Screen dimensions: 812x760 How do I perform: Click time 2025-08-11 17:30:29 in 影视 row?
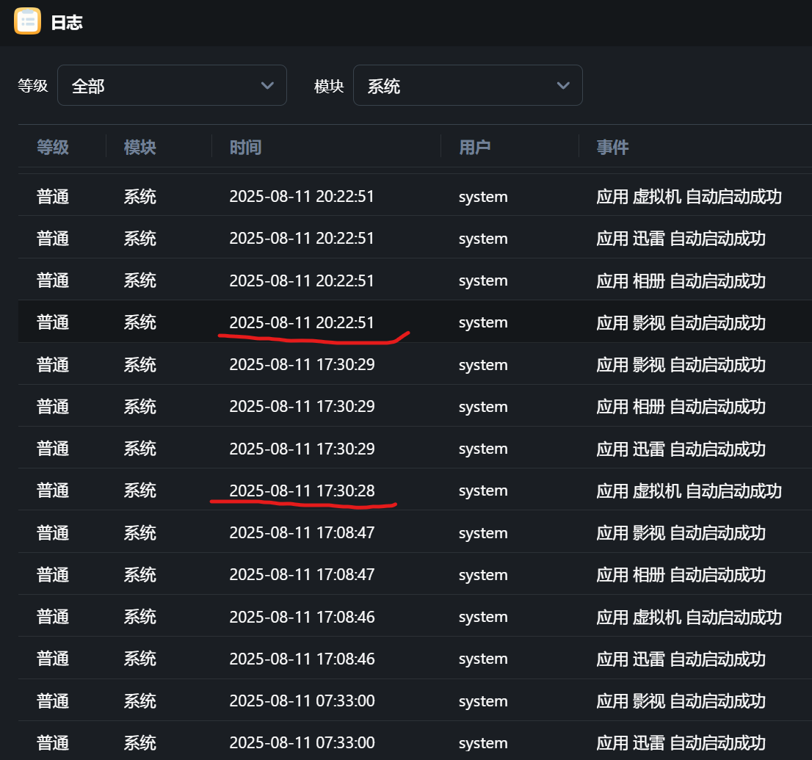pos(302,364)
